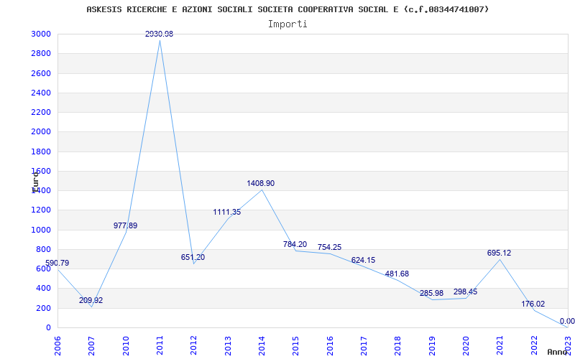This screenshot has width=575, height=359.
Task: Pick the 1111.35 value label
Action: (226, 213)
